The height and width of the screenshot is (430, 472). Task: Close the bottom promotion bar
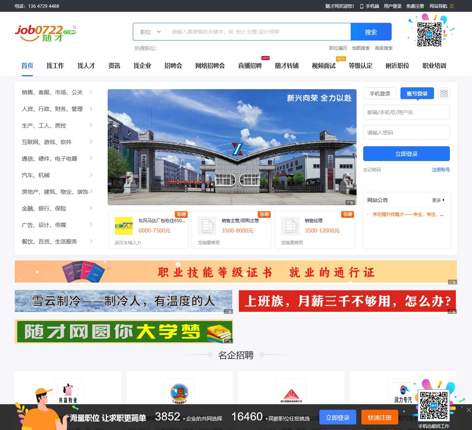(x=469, y=410)
